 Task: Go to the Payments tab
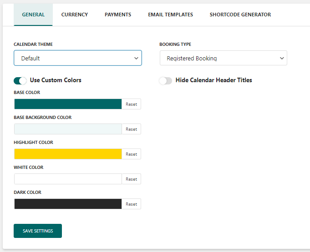tap(118, 15)
